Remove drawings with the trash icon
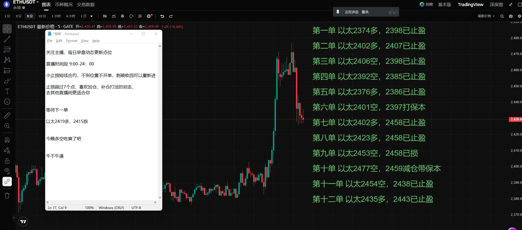The image size is (522, 230). [x=7, y=196]
